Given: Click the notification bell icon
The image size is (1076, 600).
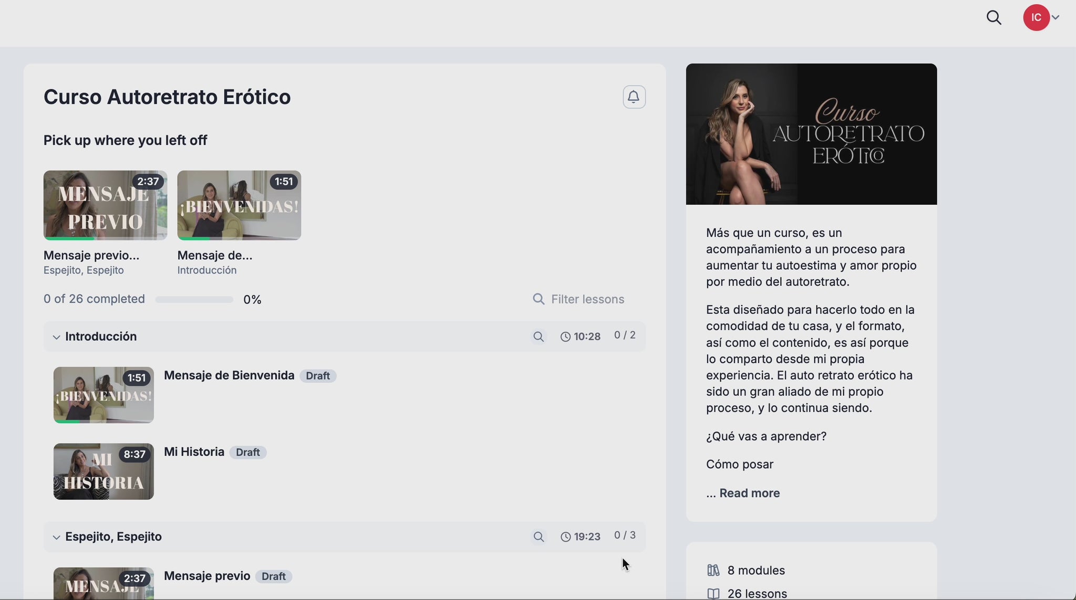Looking at the screenshot, I should (x=634, y=97).
